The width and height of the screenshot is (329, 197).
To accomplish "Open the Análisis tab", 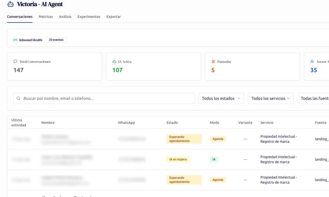I will tap(65, 16).
